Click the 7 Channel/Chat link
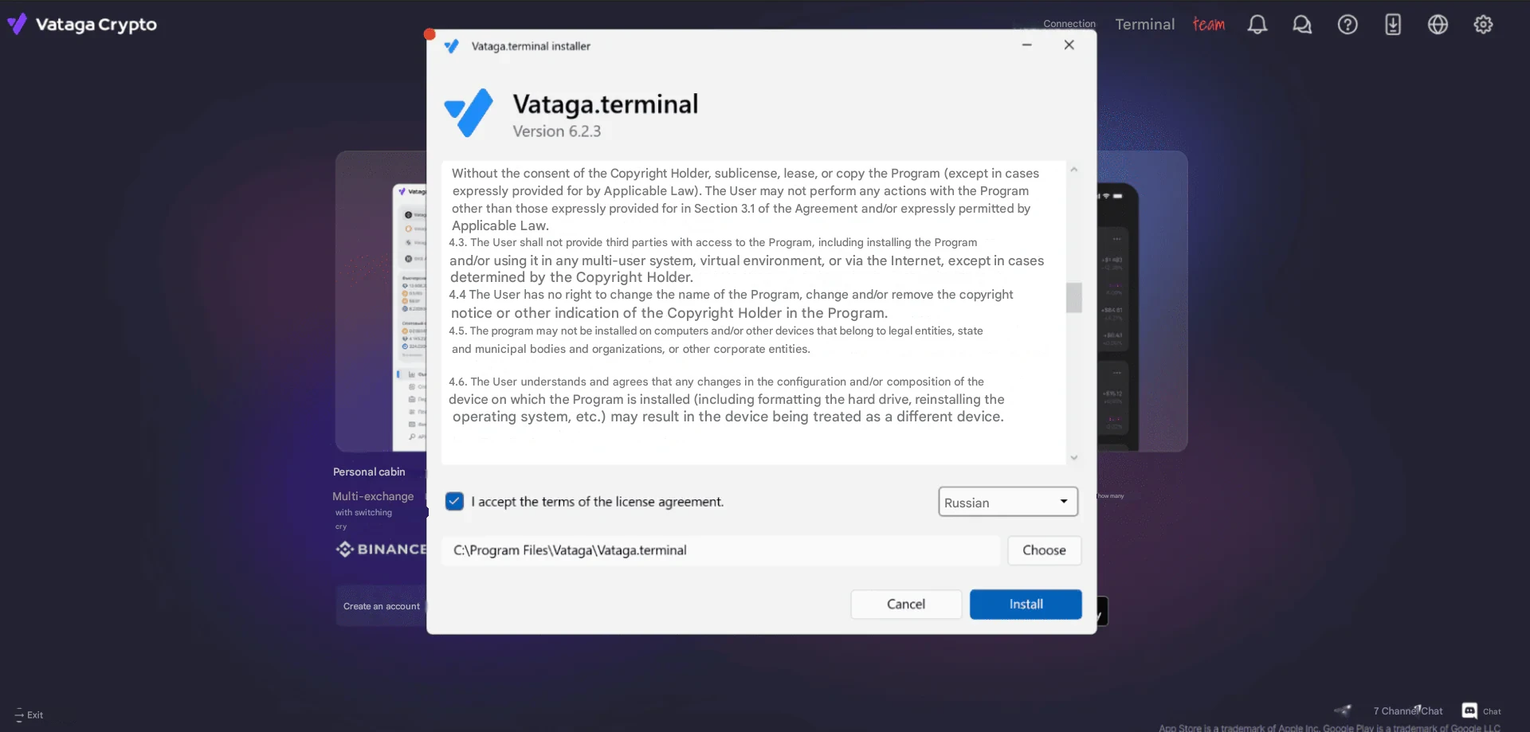 coord(1407,710)
